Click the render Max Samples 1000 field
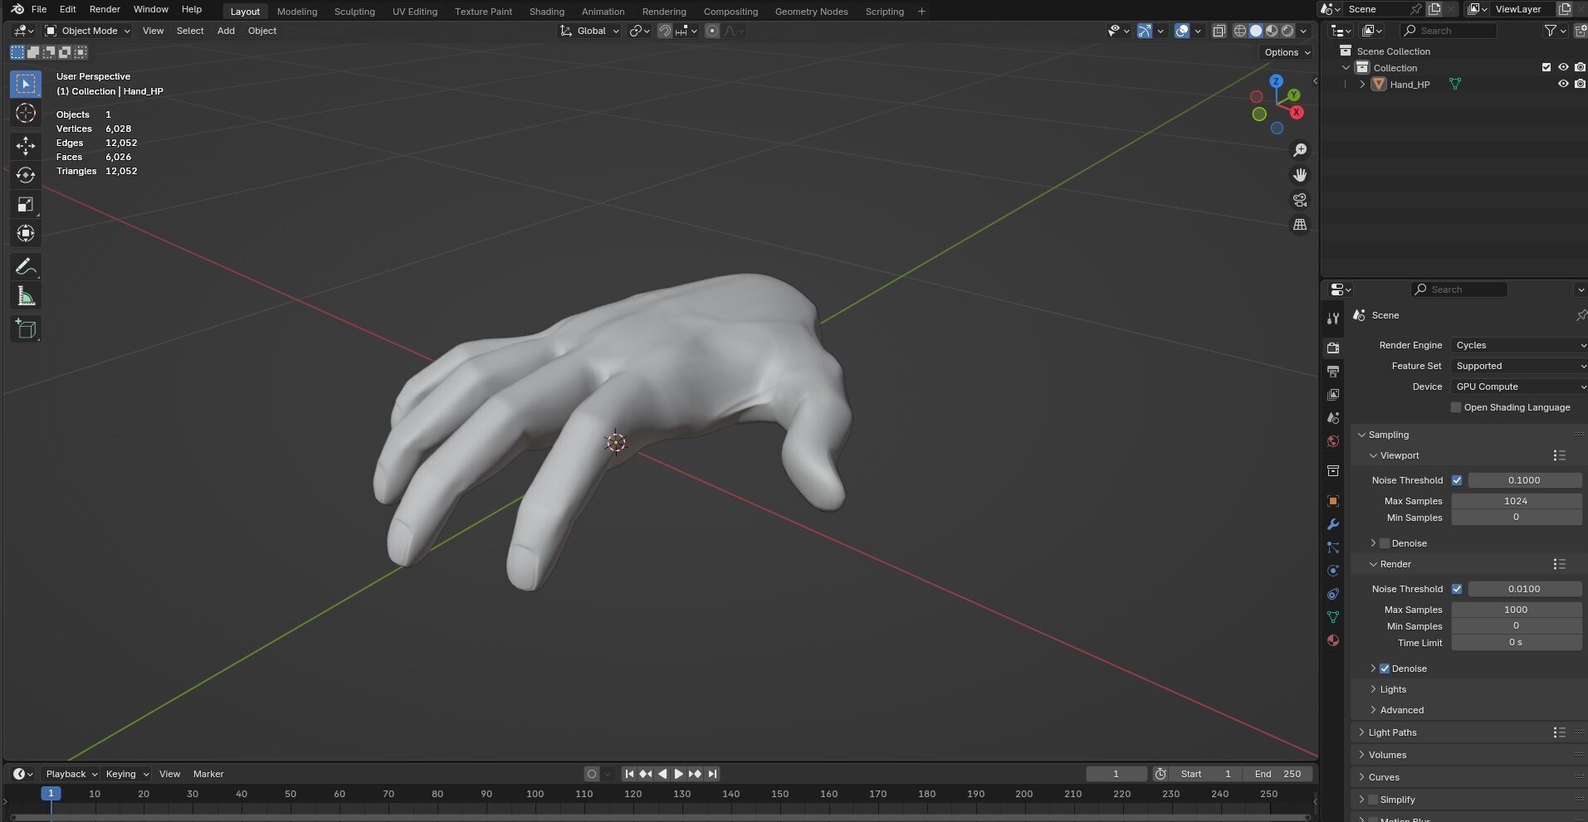The height and width of the screenshot is (822, 1588). pyautogui.click(x=1516, y=610)
